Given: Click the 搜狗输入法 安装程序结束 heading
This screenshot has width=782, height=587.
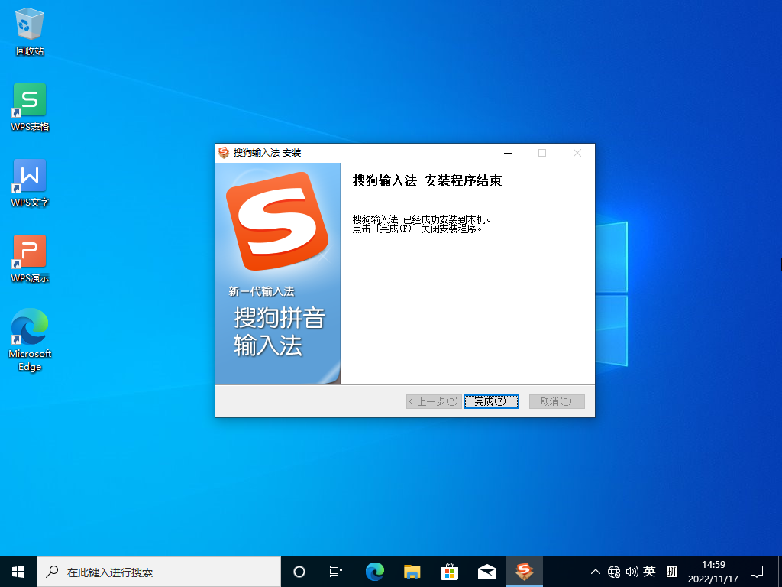Looking at the screenshot, I should (x=427, y=180).
